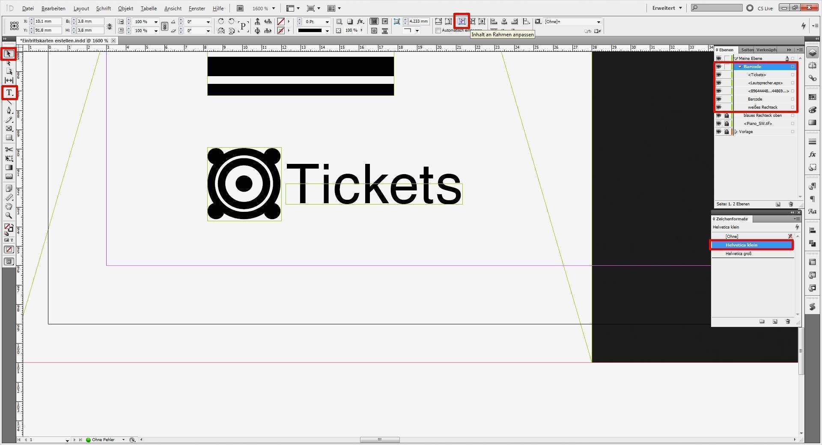Switch to the Seiten tab

pyautogui.click(x=747, y=50)
